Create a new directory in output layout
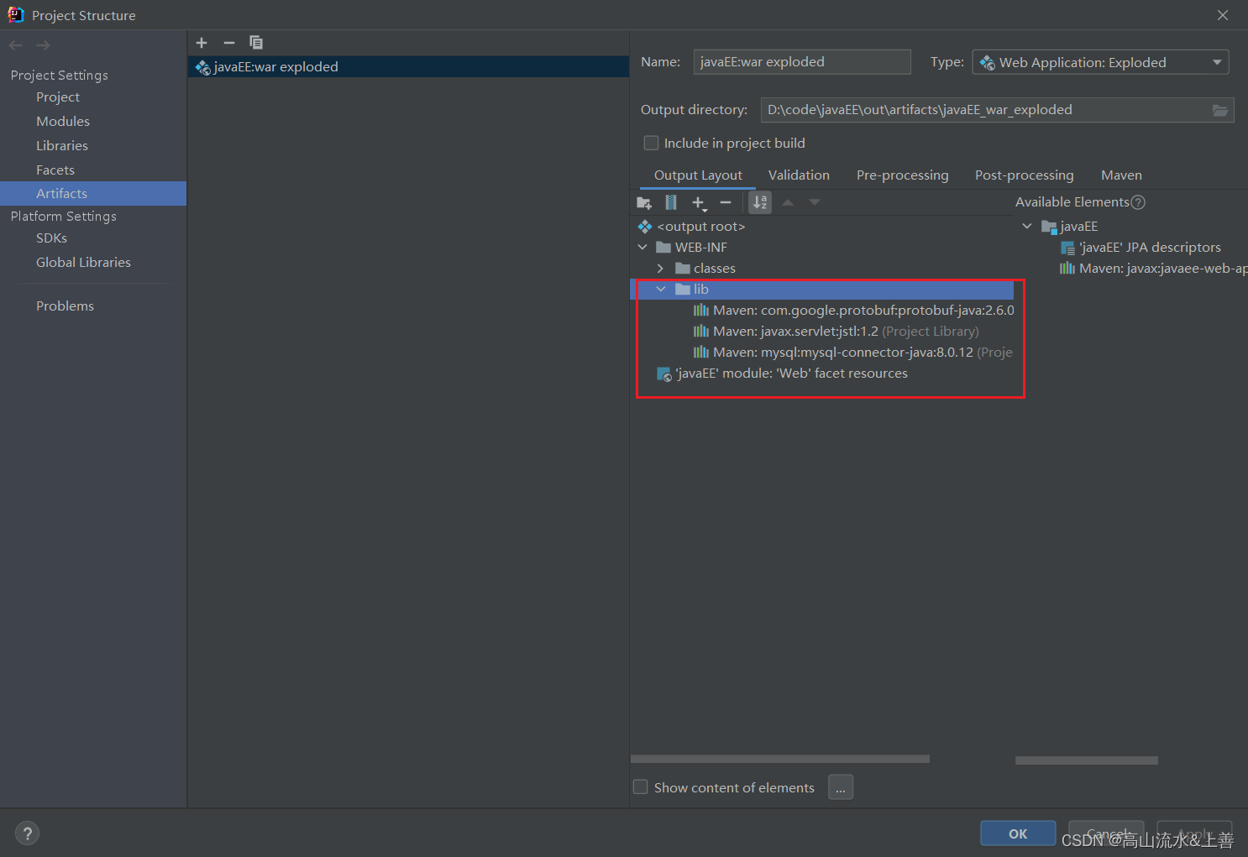The height and width of the screenshot is (857, 1248). pos(644,202)
